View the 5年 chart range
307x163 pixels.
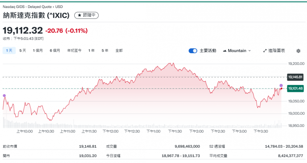[105, 51]
